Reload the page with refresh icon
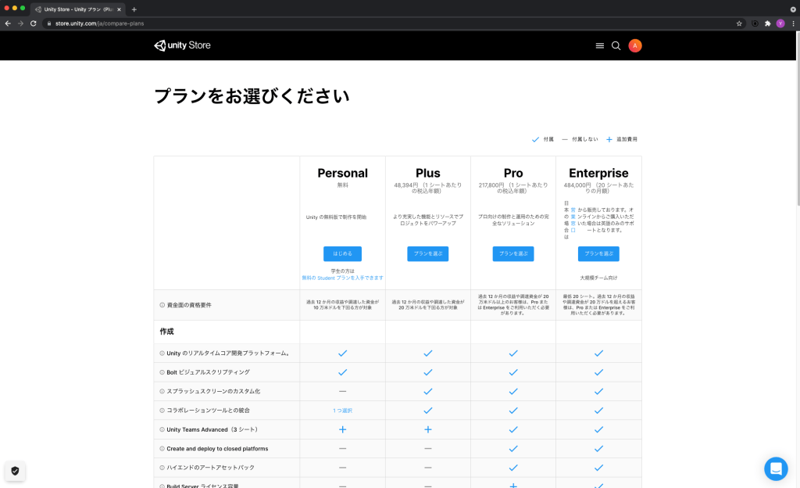The image size is (800, 488). tap(33, 23)
